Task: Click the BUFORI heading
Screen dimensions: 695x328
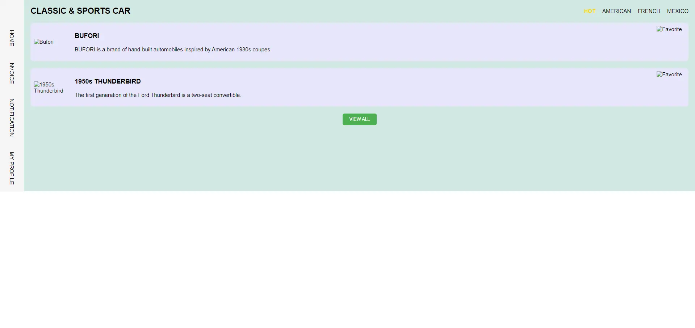Action: 87,36
